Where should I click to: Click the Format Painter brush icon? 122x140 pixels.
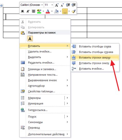pos(74,11)
